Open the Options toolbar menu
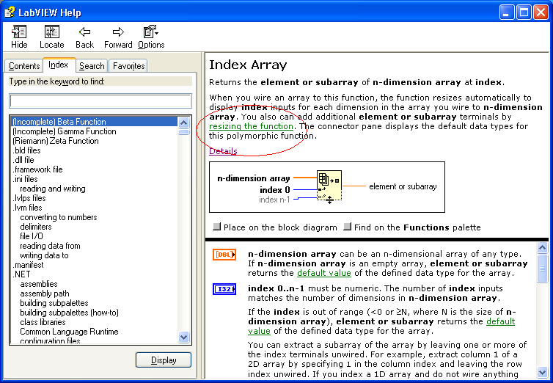Image resolution: width=553 pixels, height=383 pixels. (151, 32)
